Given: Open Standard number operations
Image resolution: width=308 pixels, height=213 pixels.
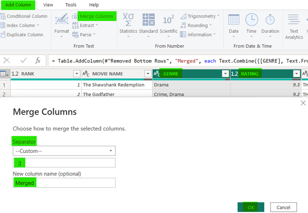Looking at the screenshot, I should click(x=148, y=26).
